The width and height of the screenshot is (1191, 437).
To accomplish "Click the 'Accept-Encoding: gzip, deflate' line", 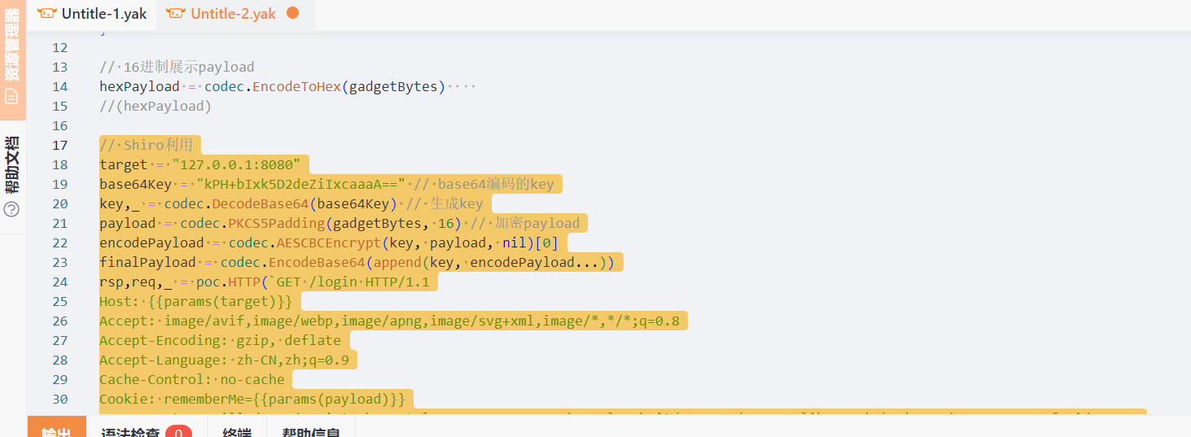I will pyautogui.click(x=220, y=340).
